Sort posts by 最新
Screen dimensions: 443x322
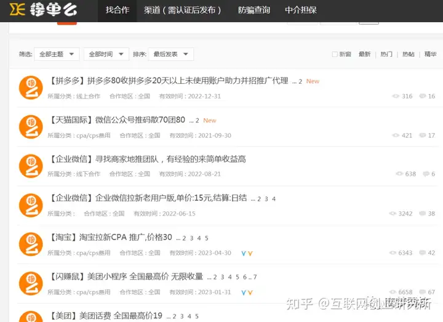tap(364, 54)
